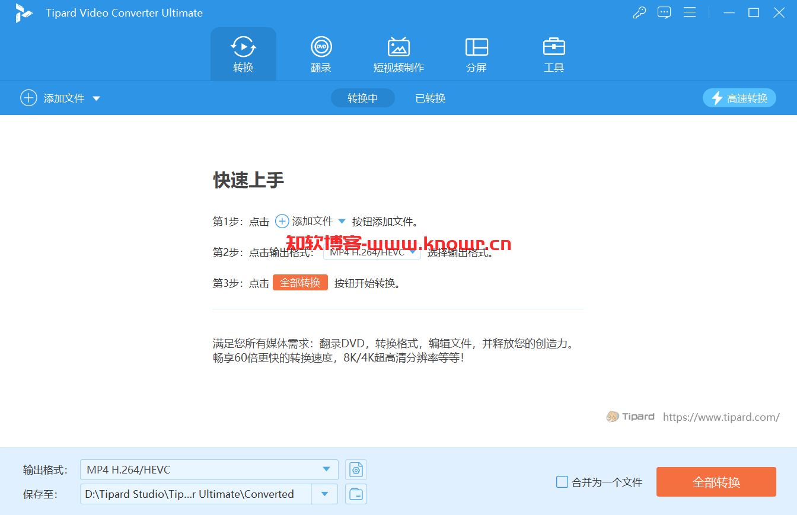Image resolution: width=797 pixels, height=515 pixels.
Task: Expand the save path dropdown arrow
Action: [324, 494]
